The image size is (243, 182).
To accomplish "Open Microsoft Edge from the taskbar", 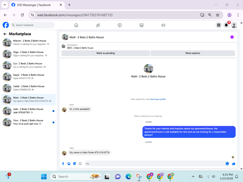I will point(128,177).
